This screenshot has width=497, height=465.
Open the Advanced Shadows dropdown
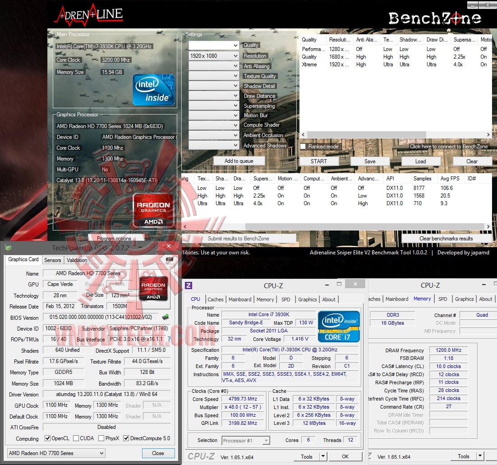coord(214,145)
